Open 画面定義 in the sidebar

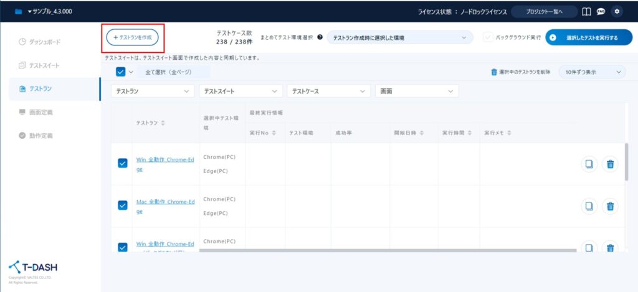tap(40, 112)
